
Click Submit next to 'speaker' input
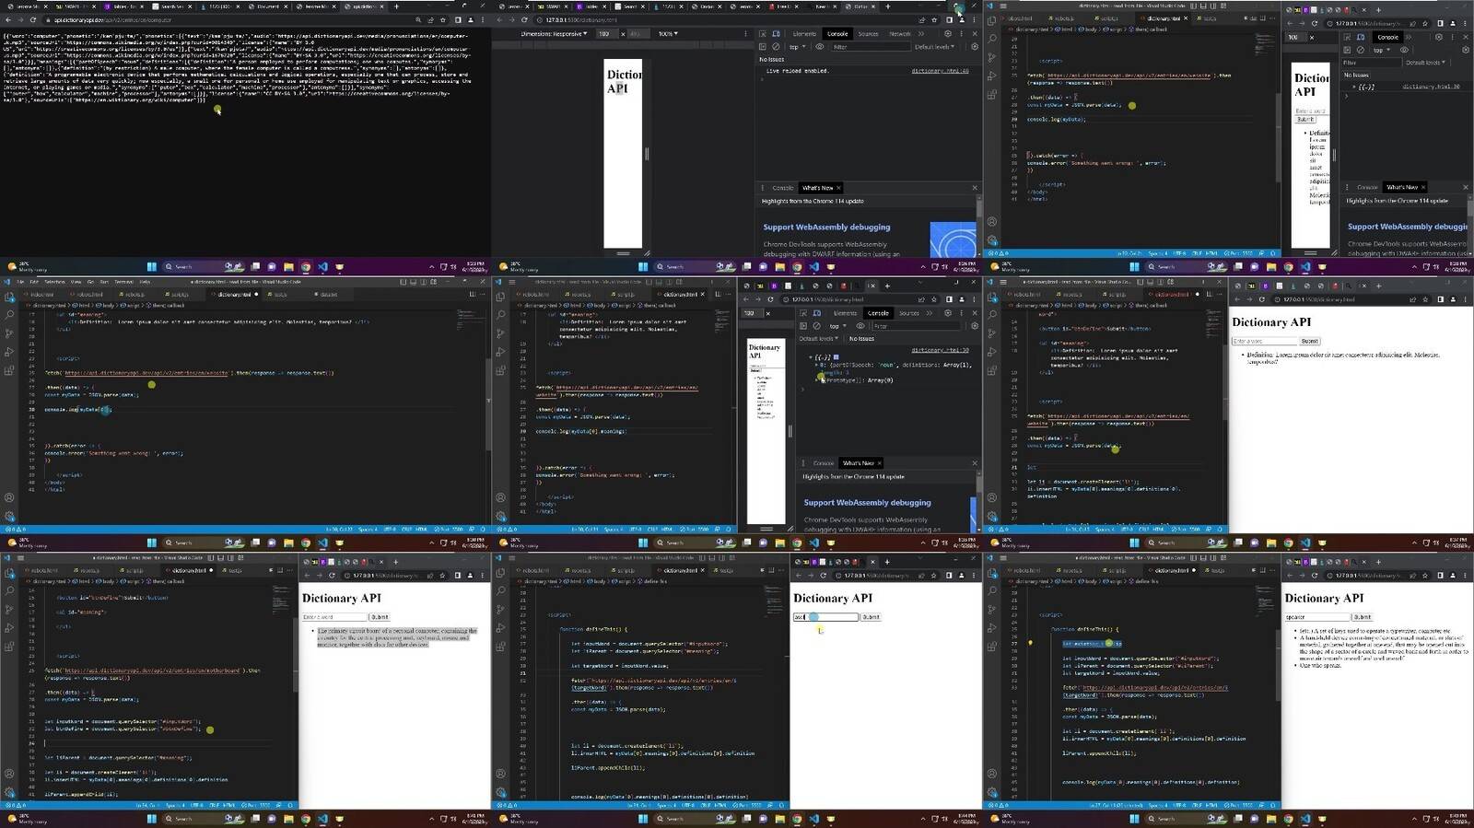[1363, 617]
